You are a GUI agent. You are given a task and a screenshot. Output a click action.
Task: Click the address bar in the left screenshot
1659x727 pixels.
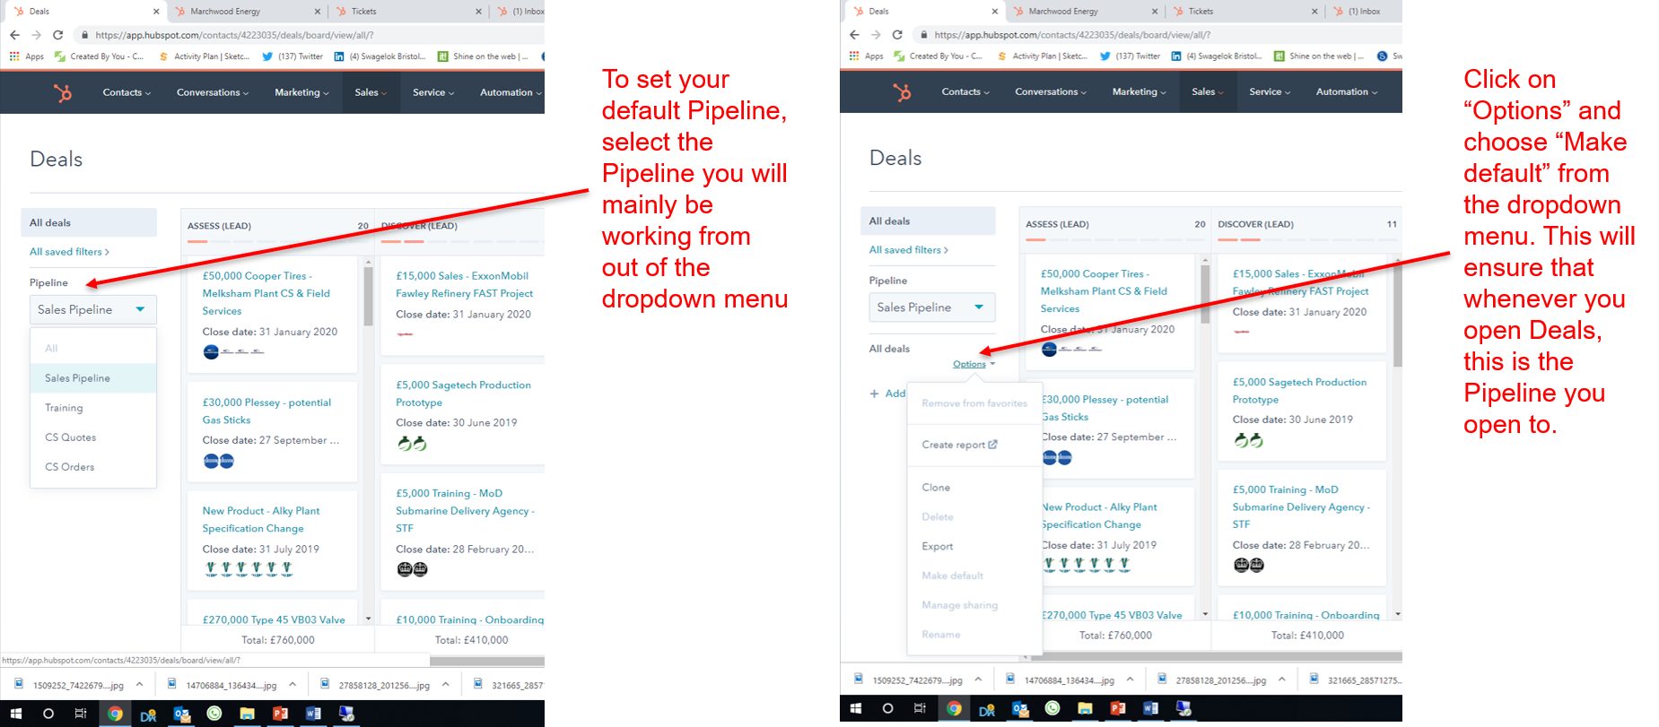(x=310, y=35)
